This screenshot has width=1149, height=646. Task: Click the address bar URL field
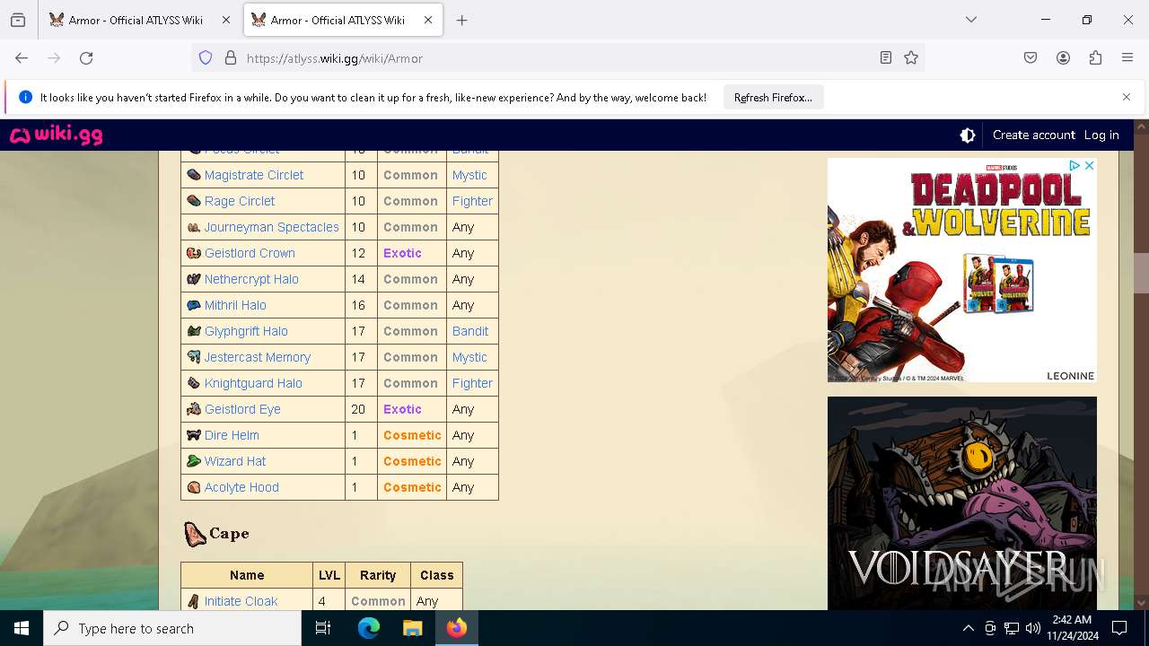557,58
